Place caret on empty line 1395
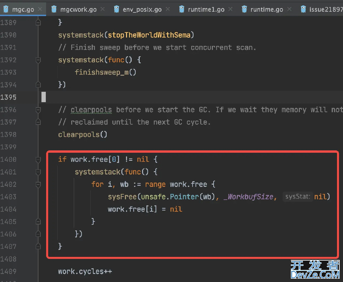The width and height of the screenshot is (343, 282). click(193, 97)
